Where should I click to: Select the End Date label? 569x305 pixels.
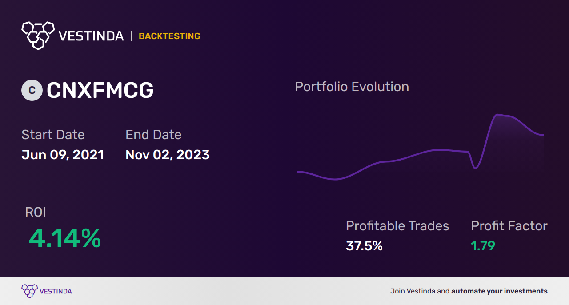click(153, 135)
